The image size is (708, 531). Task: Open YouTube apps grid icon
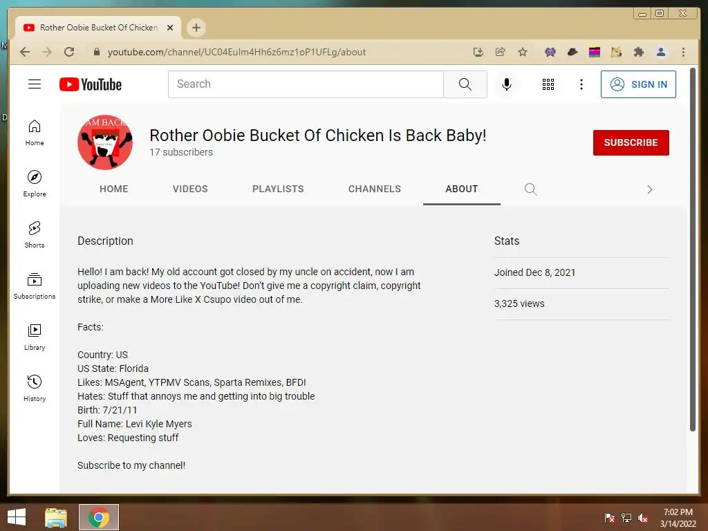tap(548, 84)
